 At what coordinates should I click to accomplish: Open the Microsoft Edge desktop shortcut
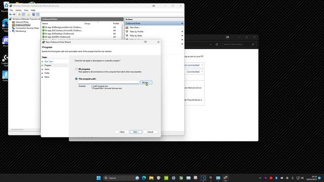pos(5,25)
